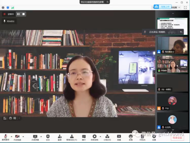Turn on video with camera icon
Image resolution: width=190 pixels, height=143 pixels.
17,136
